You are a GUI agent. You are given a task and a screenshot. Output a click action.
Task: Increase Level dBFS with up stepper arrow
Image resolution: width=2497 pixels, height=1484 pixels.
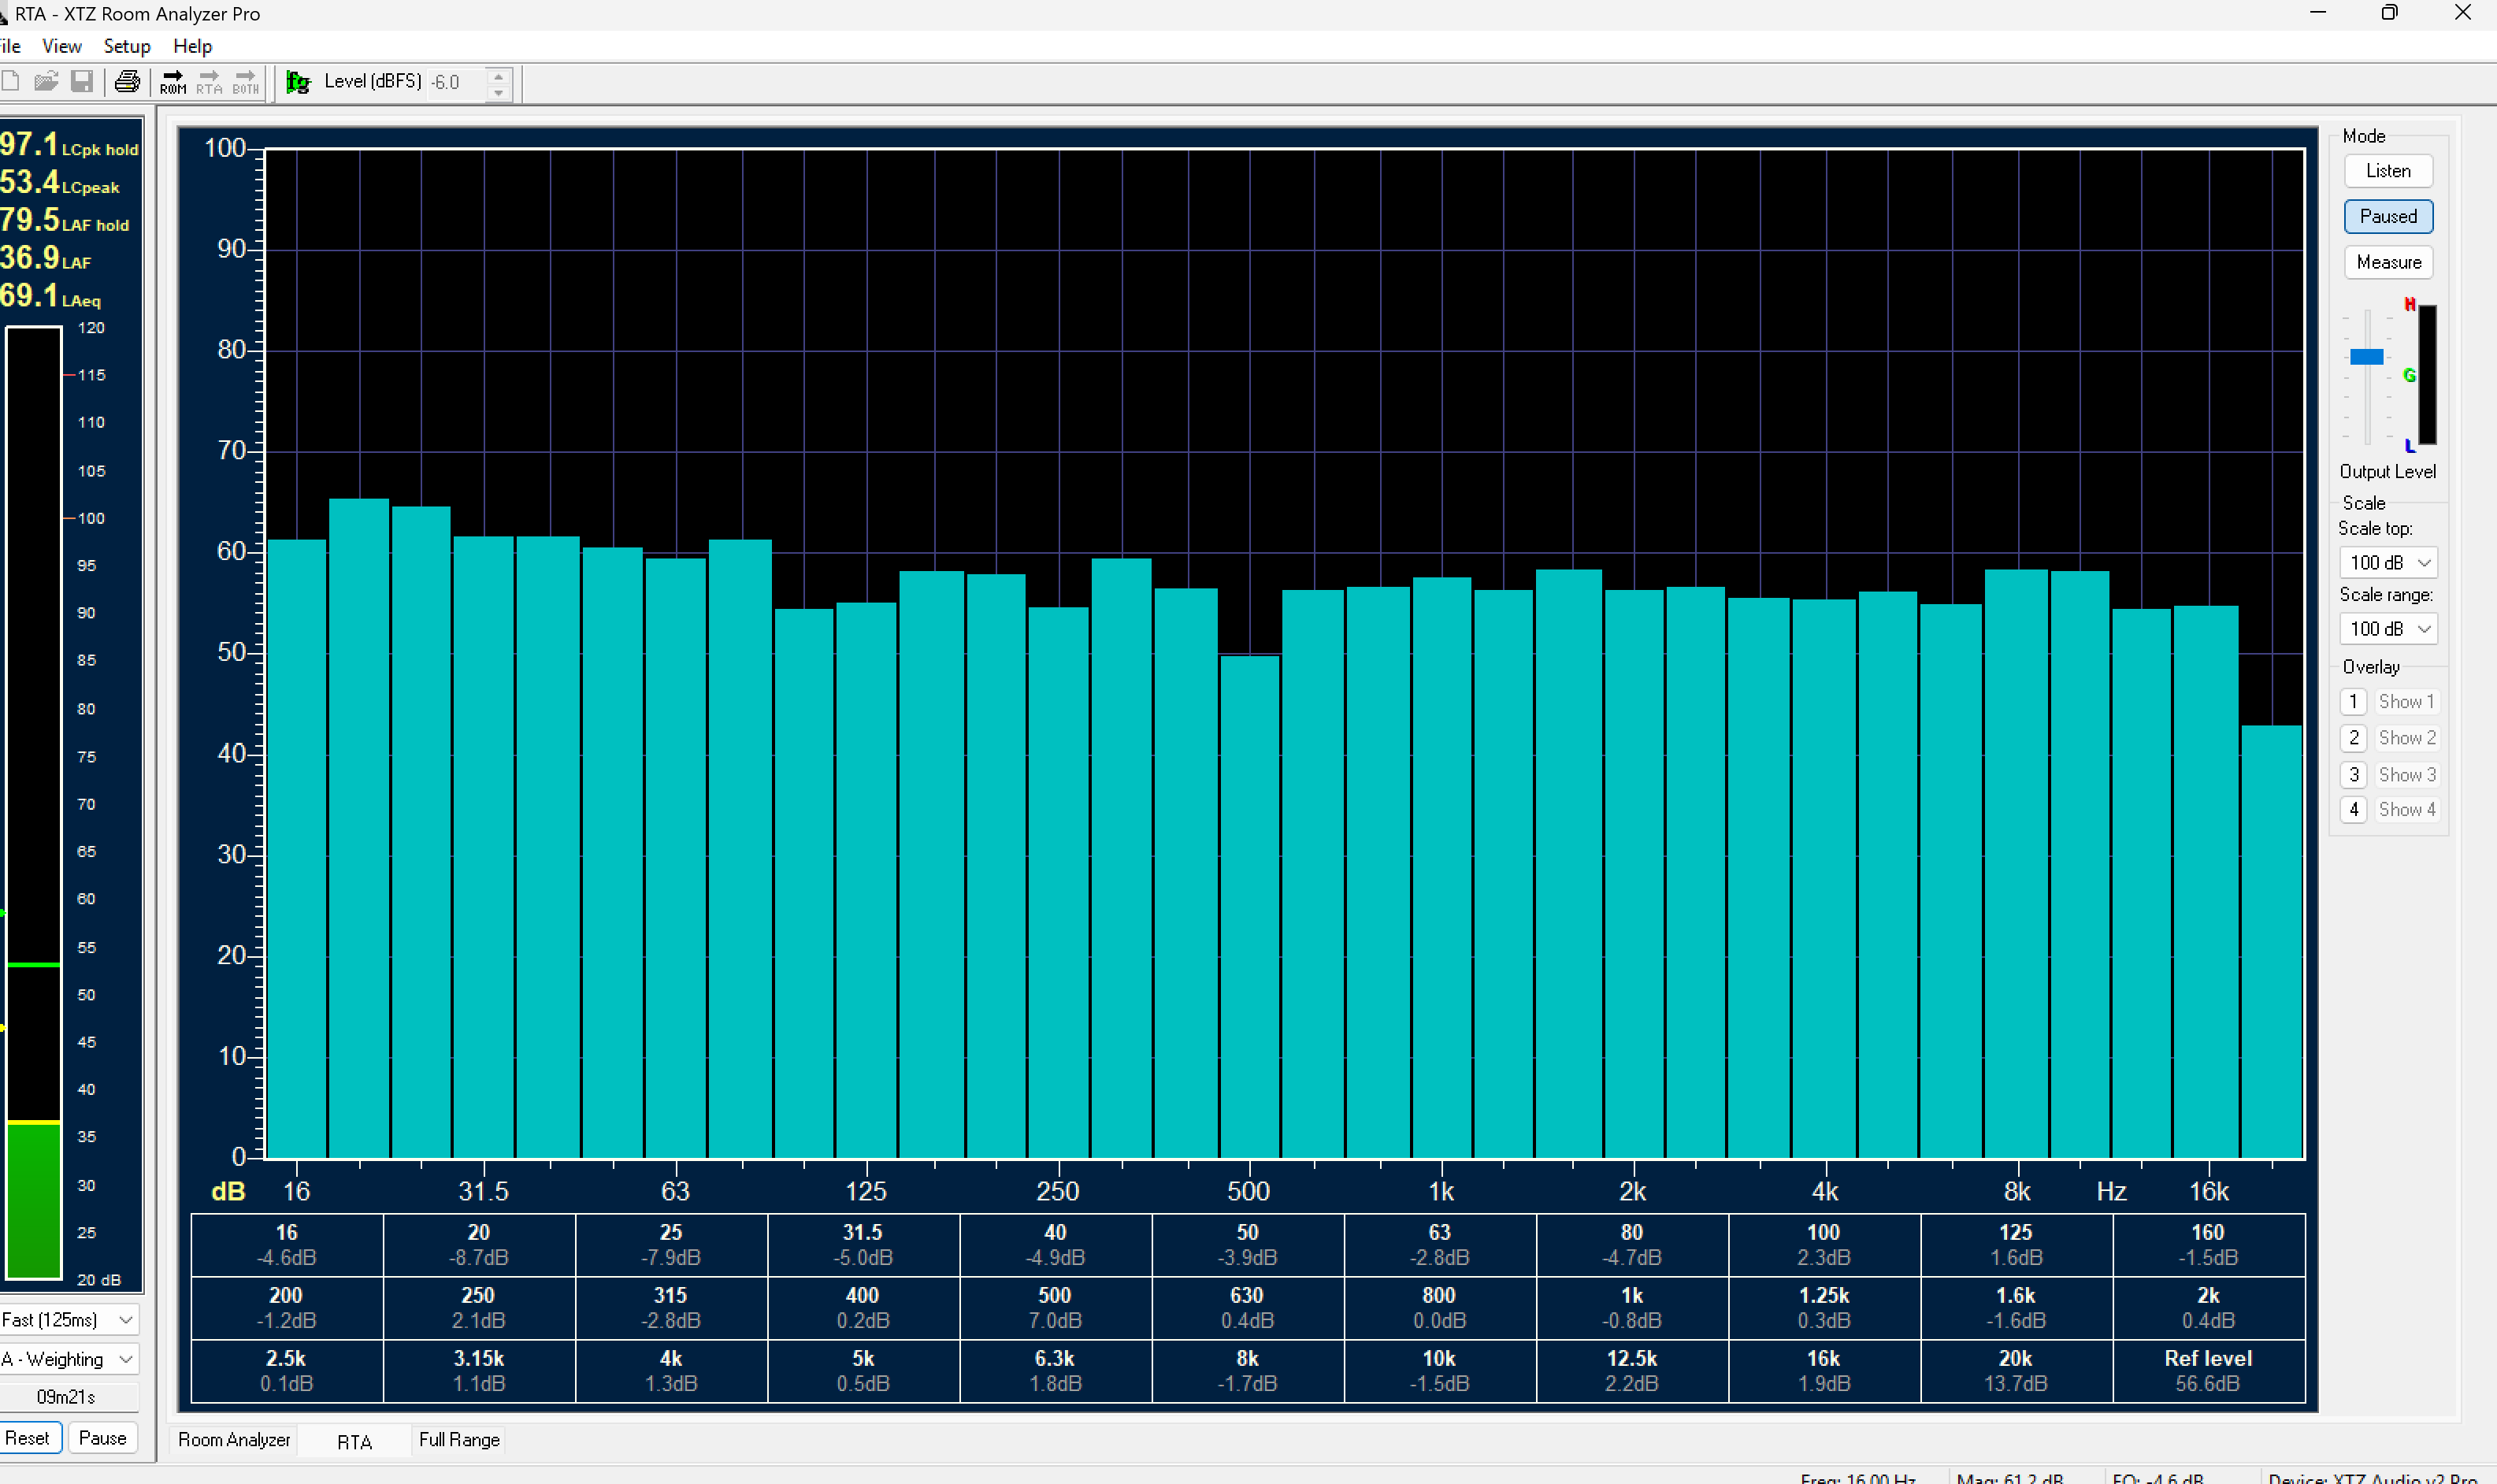[499, 74]
